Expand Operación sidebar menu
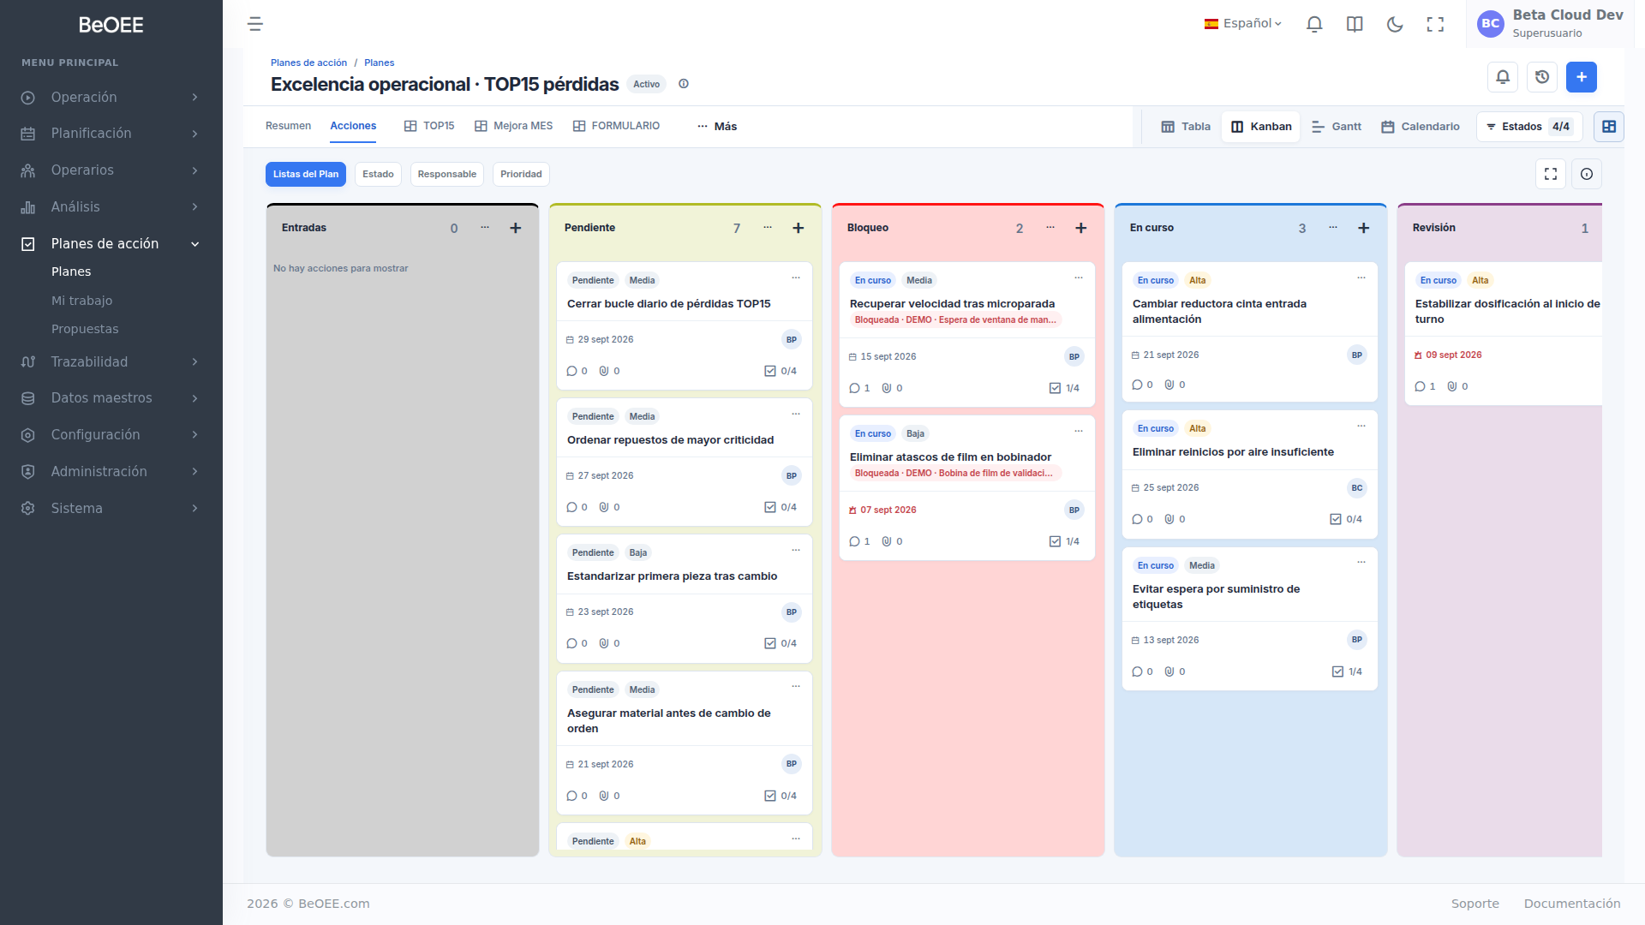1645x925 pixels. tap(111, 98)
